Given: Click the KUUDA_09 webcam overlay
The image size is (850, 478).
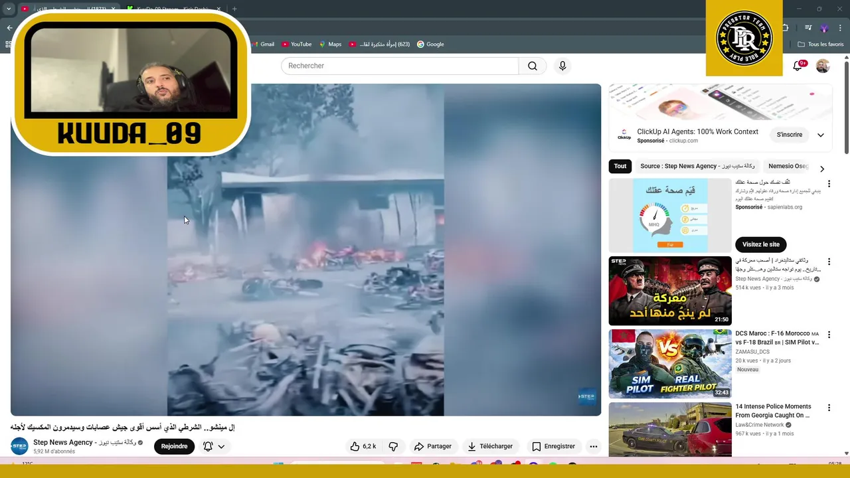Looking at the screenshot, I should [130, 83].
